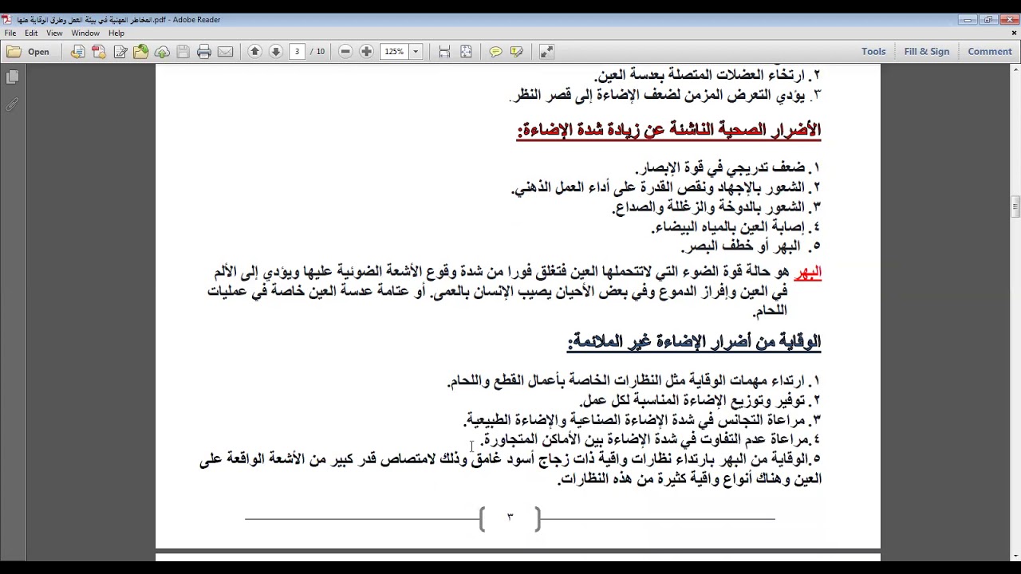Go to the previous page using up arrow
Screen dimensions: 1021x574
point(255,52)
